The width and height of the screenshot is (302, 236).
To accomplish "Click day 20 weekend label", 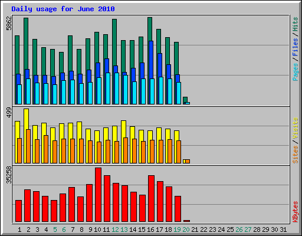I will pos(186,230).
